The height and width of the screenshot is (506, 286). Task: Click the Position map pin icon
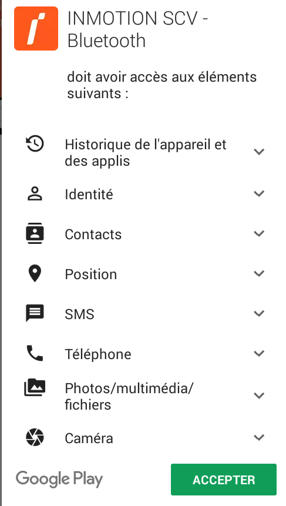(35, 274)
